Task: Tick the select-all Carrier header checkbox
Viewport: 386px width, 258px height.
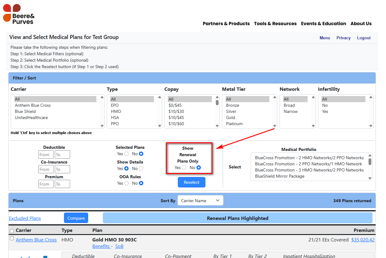Action: (12, 231)
